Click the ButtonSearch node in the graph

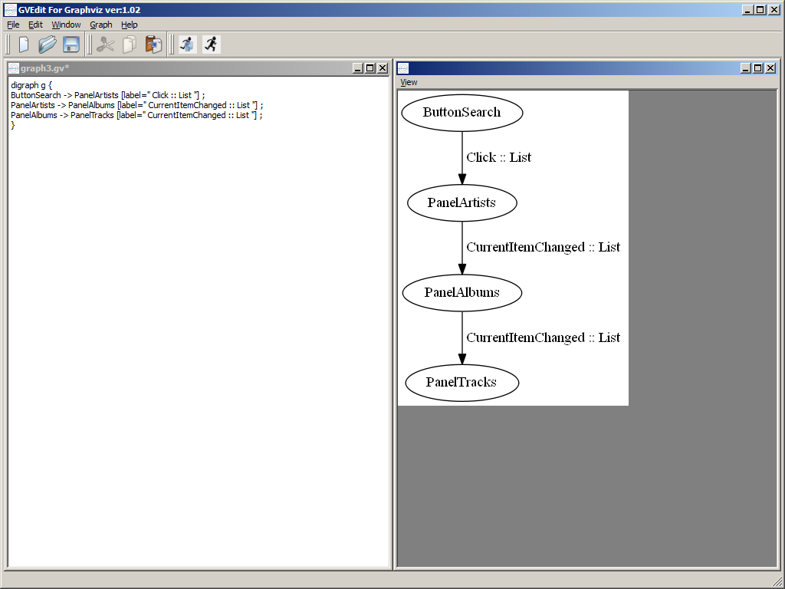click(461, 113)
